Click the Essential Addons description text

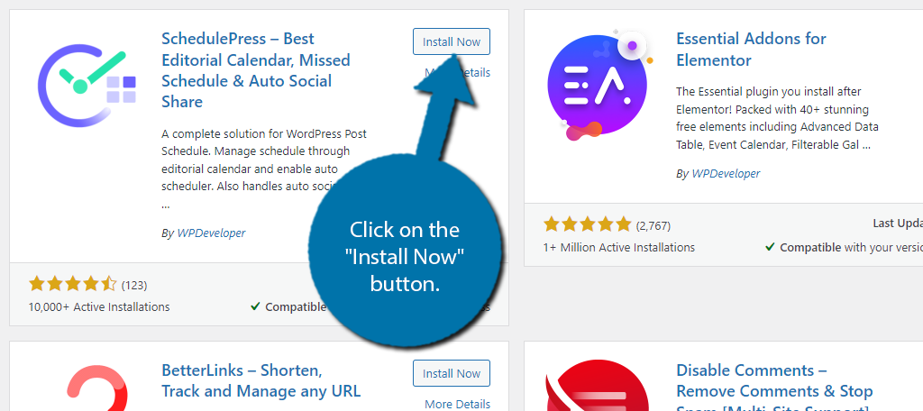777,118
